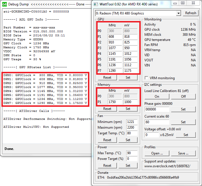
Task: Open a saved profile with Open...
Action: pos(157,153)
